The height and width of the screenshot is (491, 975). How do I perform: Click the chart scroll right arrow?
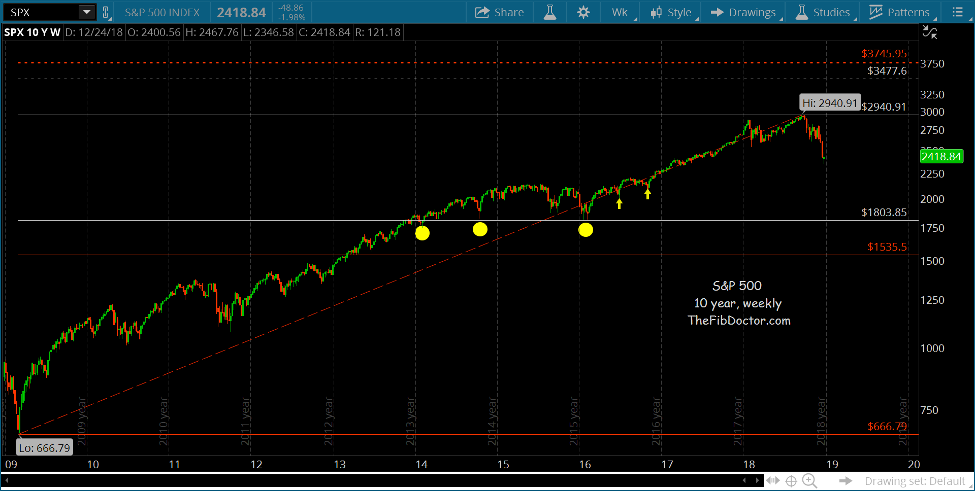(757, 480)
